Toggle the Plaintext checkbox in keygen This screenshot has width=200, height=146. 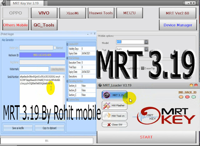[55, 48]
